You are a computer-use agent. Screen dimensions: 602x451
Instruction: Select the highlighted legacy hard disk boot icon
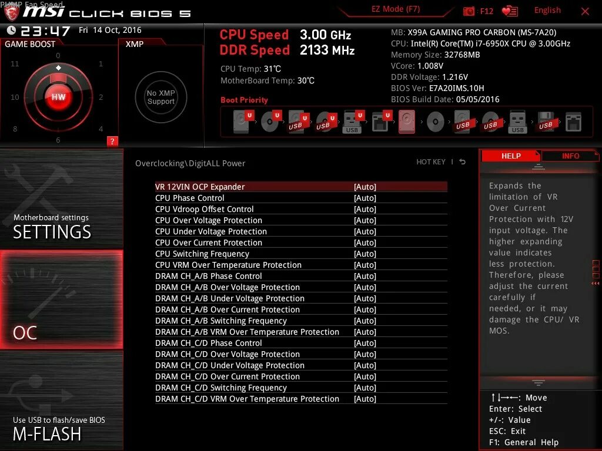[x=407, y=122]
